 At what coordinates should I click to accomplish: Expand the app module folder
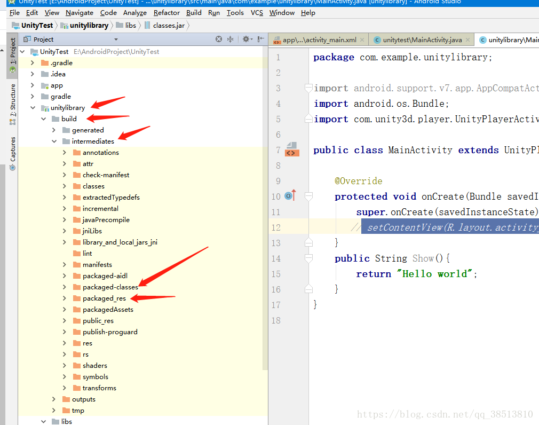(33, 85)
